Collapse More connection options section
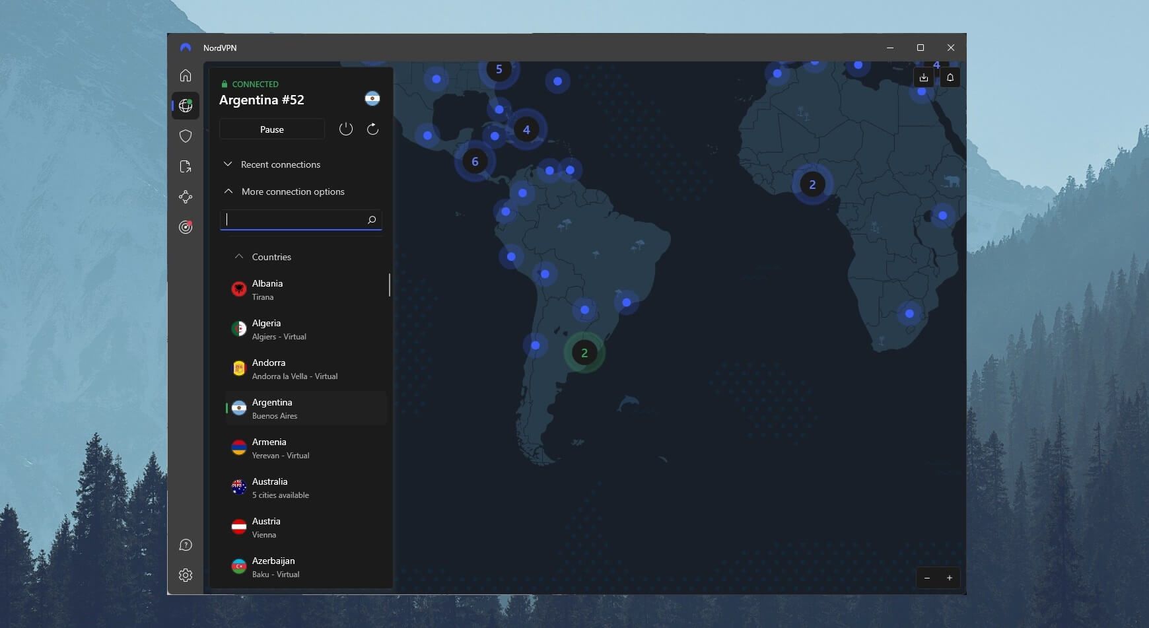The height and width of the screenshot is (628, 1149). click(x=284, y=192)
